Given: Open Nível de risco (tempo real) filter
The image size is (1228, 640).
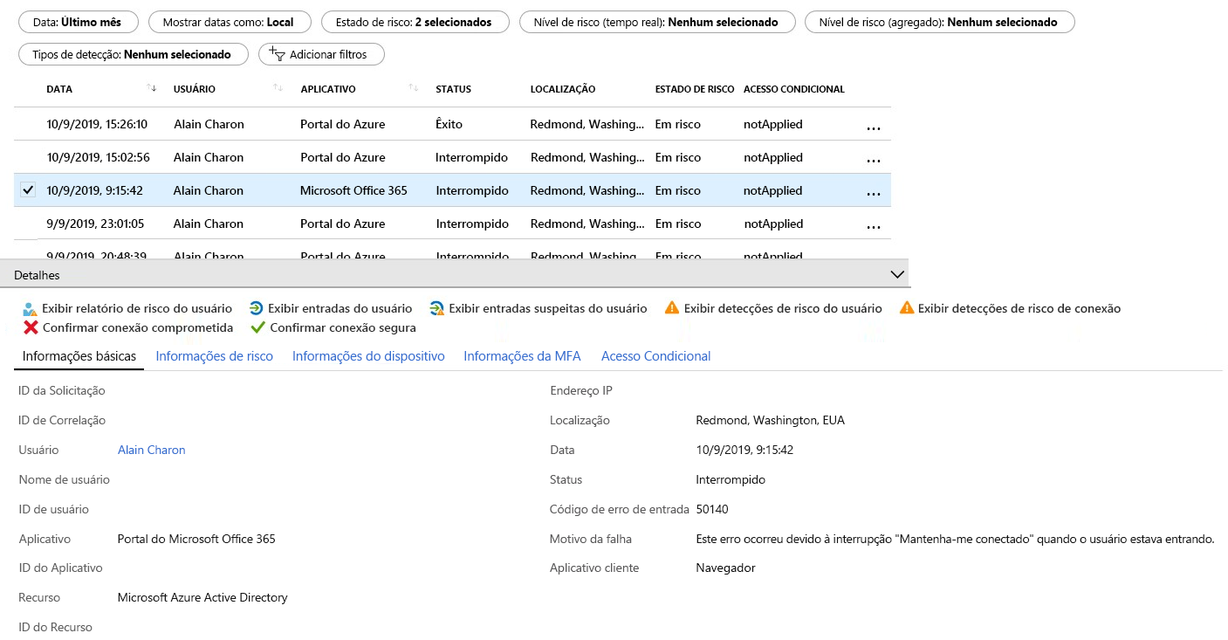Looking at the screenshot, I should pos(657,22).
